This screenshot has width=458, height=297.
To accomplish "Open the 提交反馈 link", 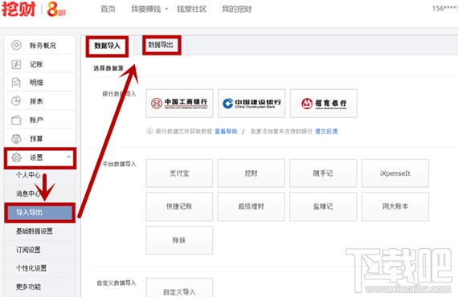I will click(326, 132).
